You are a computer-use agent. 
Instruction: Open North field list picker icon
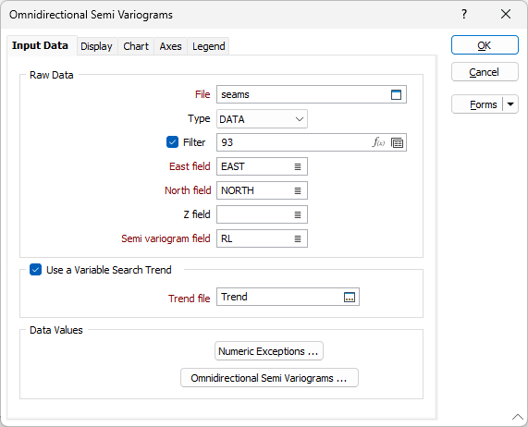tap(298, 190)
